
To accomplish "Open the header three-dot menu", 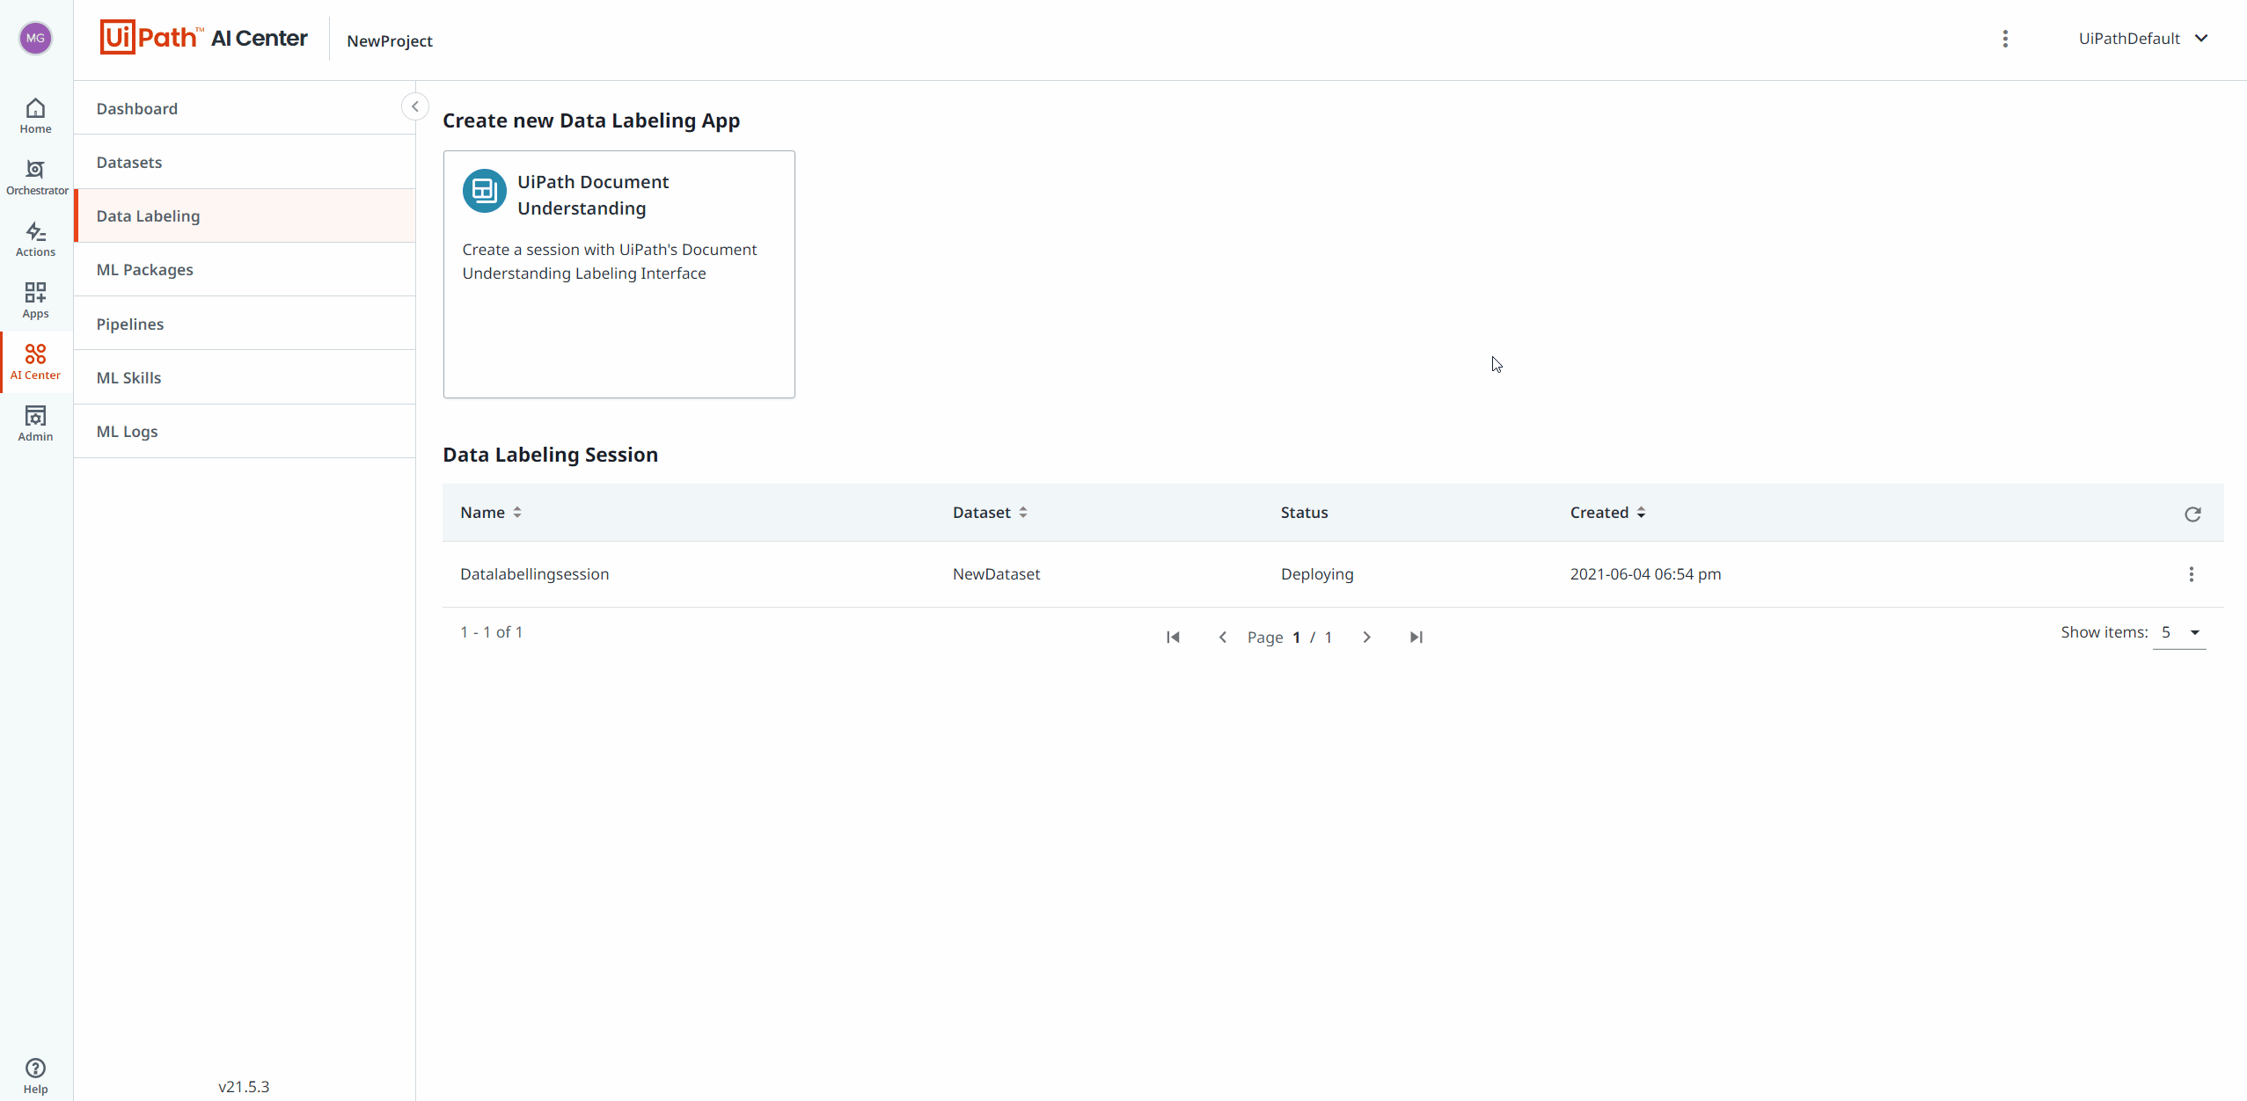I will [x=2005, y=39].
